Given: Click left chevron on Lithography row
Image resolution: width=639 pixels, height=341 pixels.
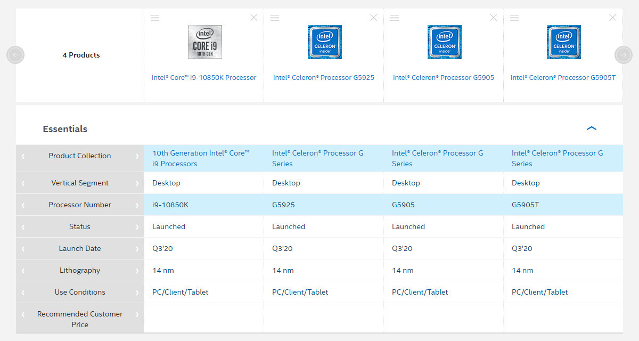Looking at the screenshot, I should [x=23, y=271].
